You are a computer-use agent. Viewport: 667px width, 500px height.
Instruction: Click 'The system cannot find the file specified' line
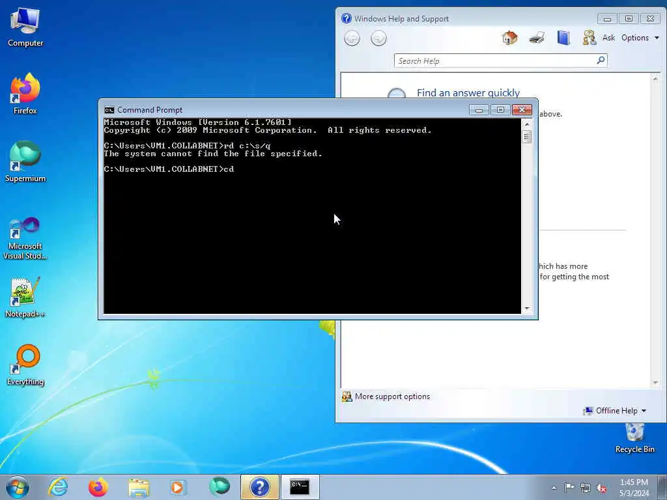(213, 154)
